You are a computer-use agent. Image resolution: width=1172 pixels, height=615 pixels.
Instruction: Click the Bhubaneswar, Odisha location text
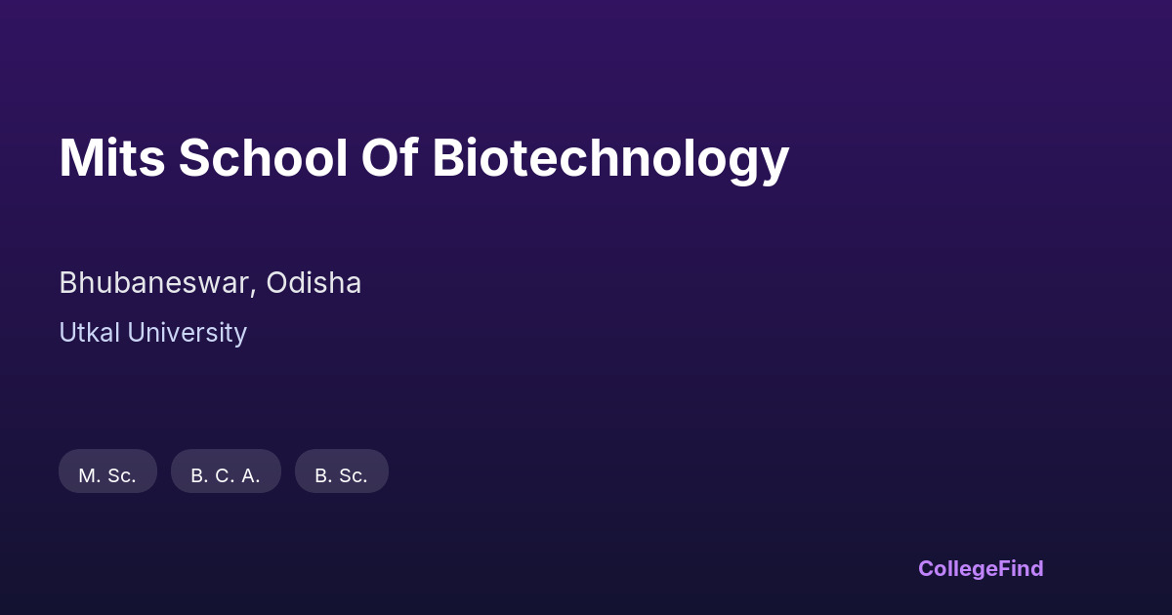[x=210, y=283]
